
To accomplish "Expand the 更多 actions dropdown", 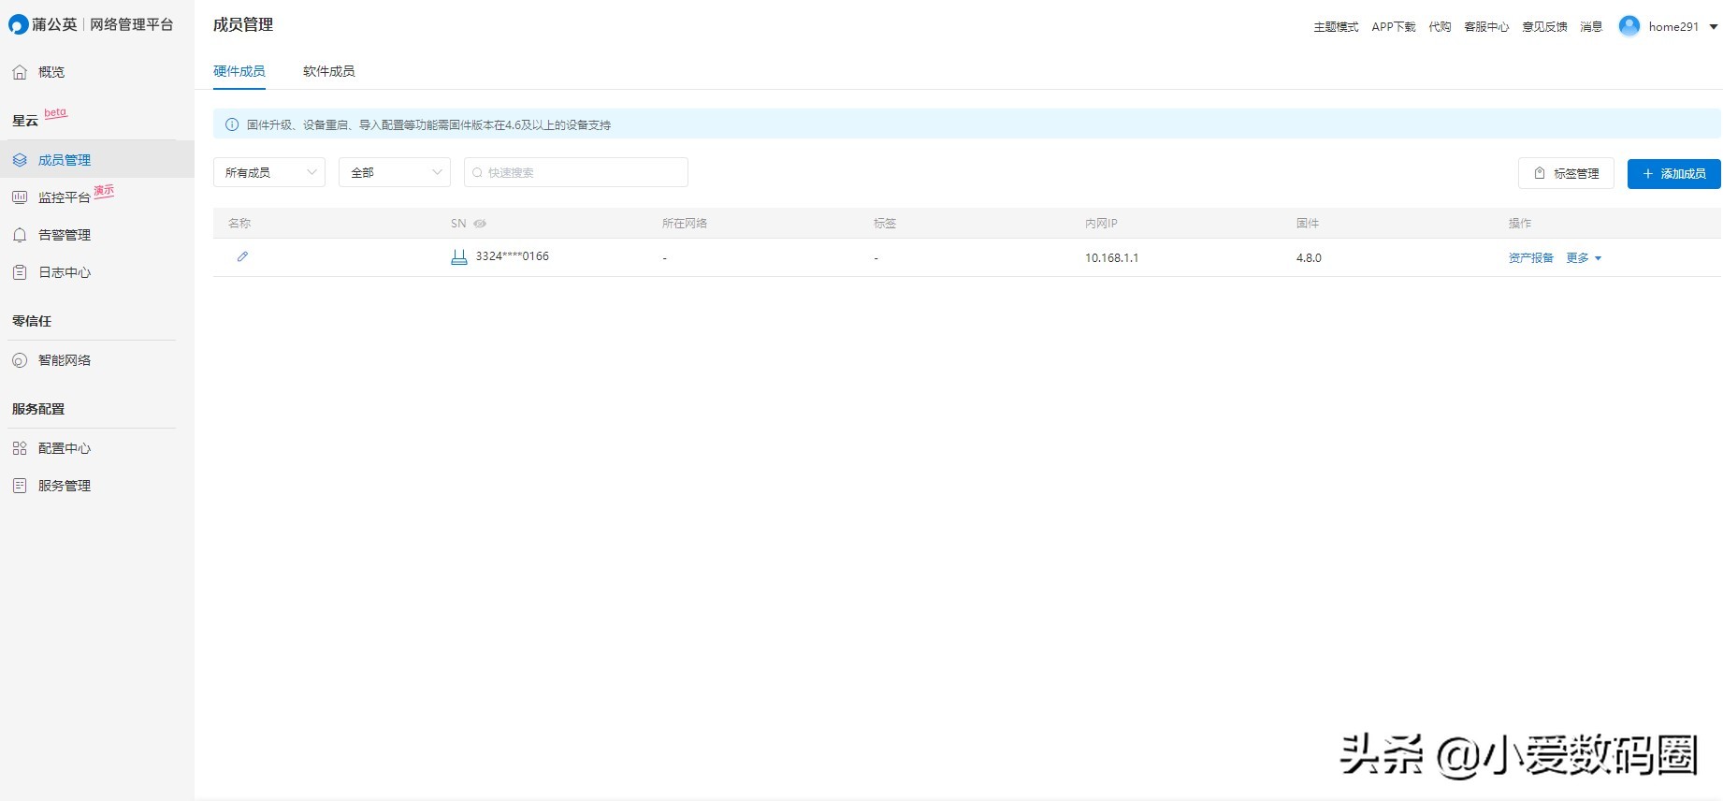I will tap(1585, 258).
